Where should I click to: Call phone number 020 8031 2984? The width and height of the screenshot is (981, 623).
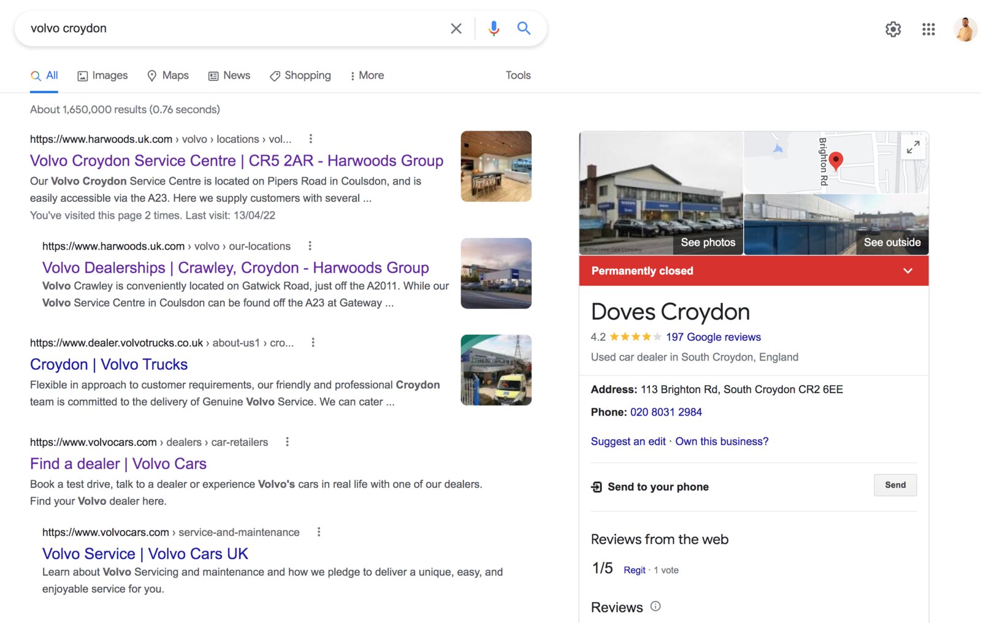[666, 412]
